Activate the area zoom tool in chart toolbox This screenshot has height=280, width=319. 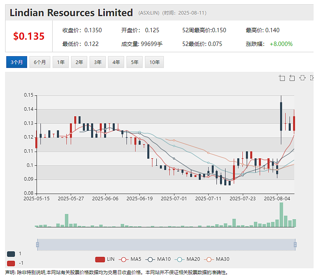(x=282, y=78)
